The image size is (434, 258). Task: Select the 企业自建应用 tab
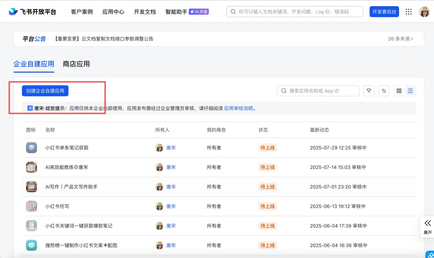(34, 64)
